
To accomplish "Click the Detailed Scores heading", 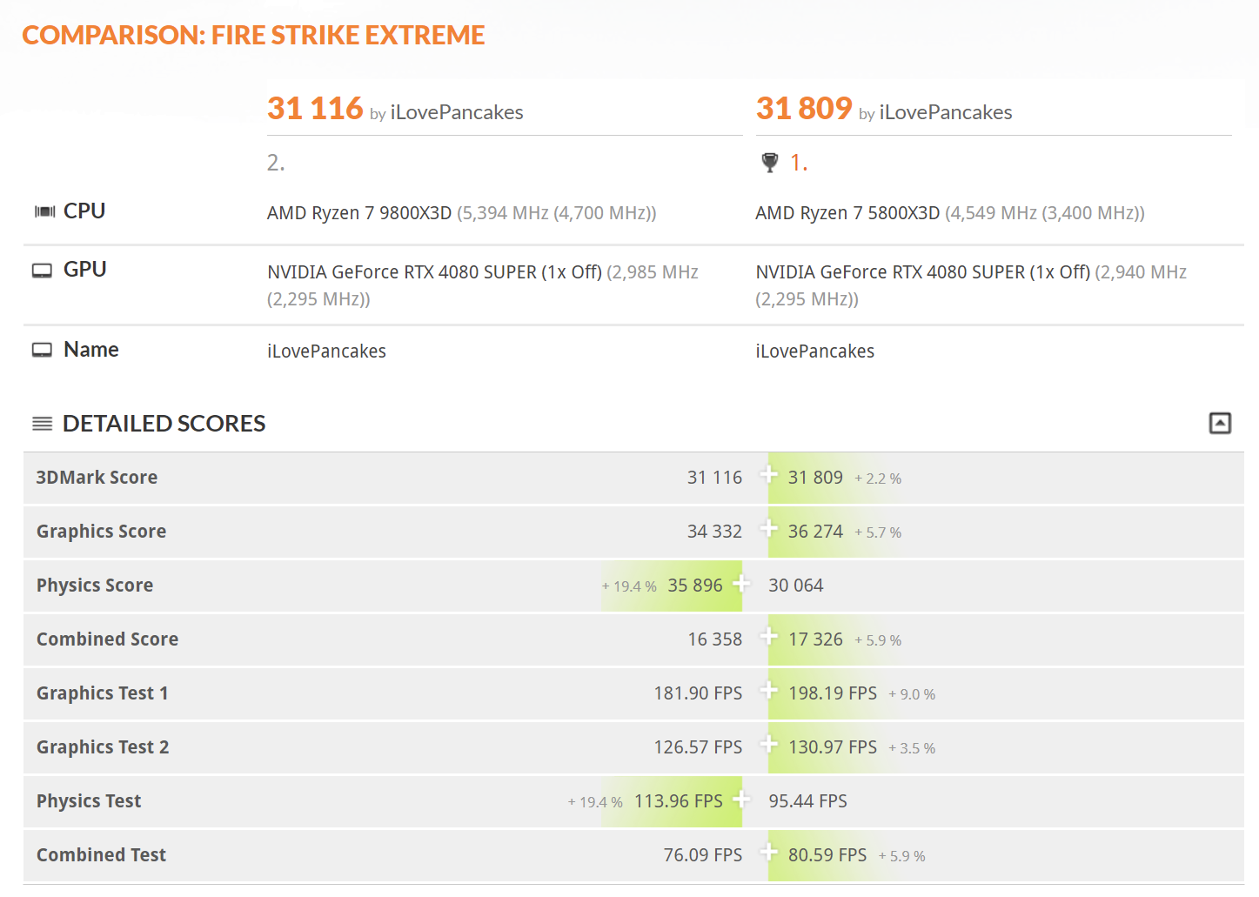I will click(164, 424).
